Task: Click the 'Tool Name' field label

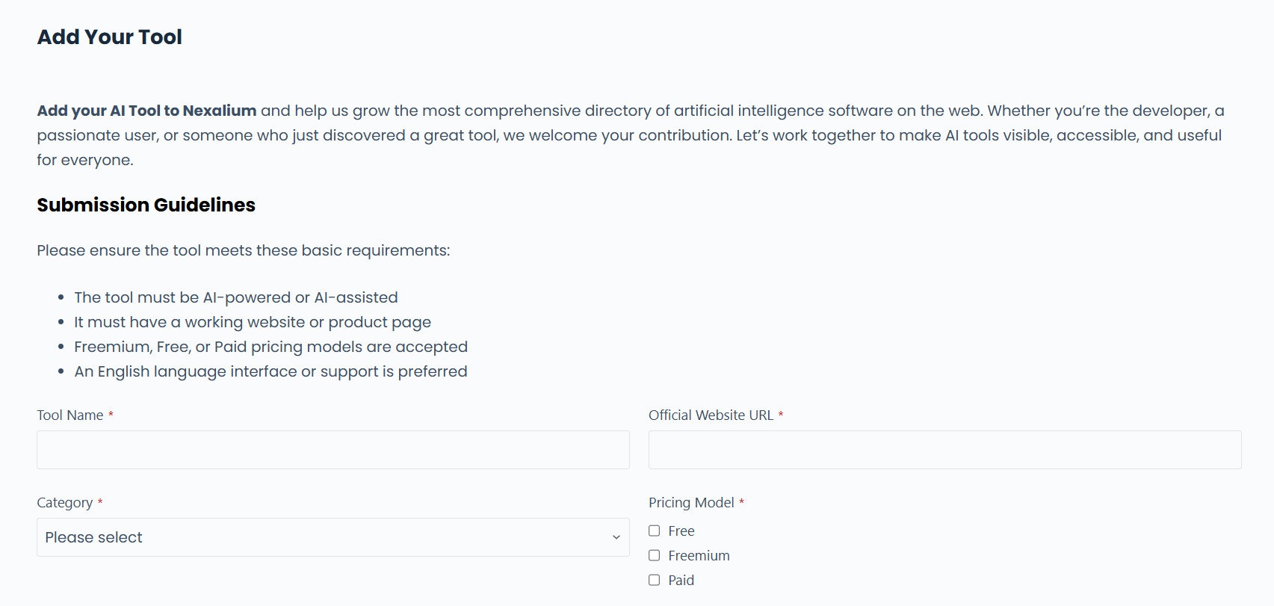Action: [x=70, y=415]
